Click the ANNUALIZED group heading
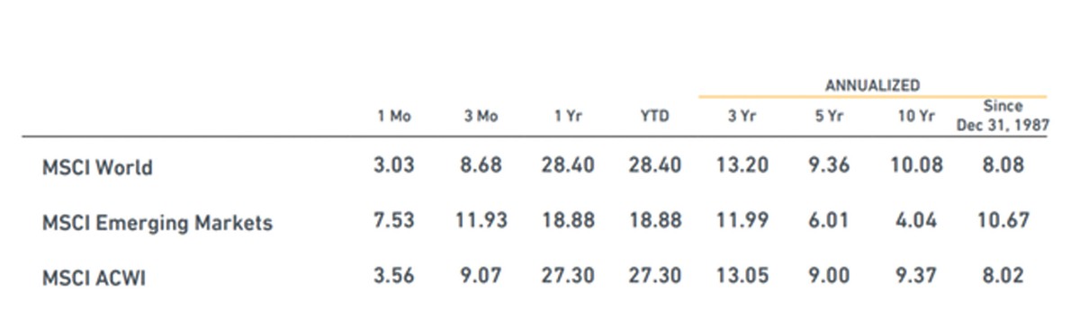Screen dimensions: 1080x336 click(x=872, y=85)
